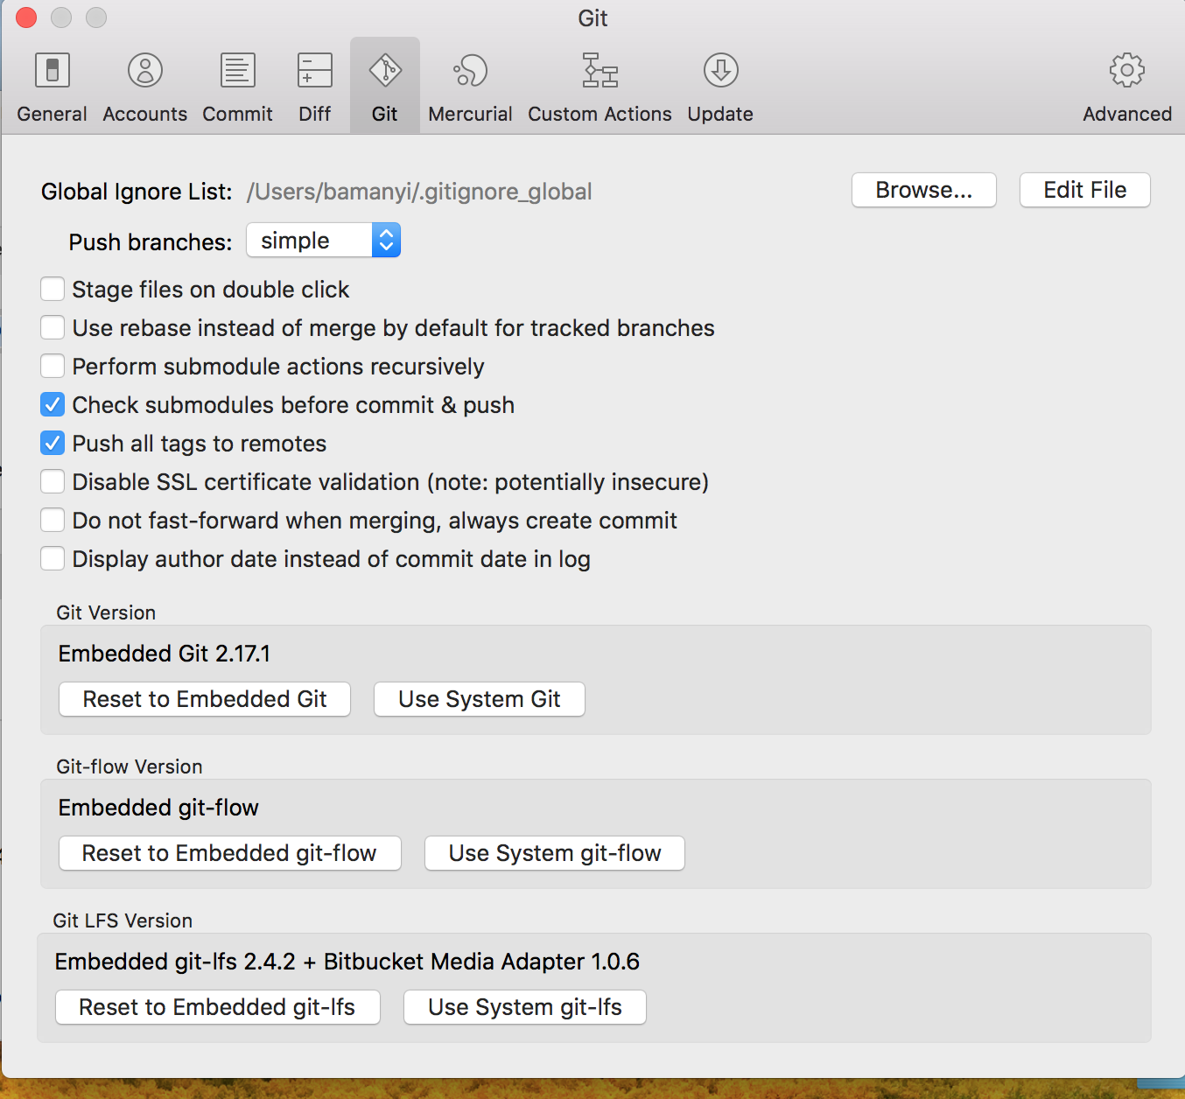Open the Push branches dropdown

pos(323,240)
